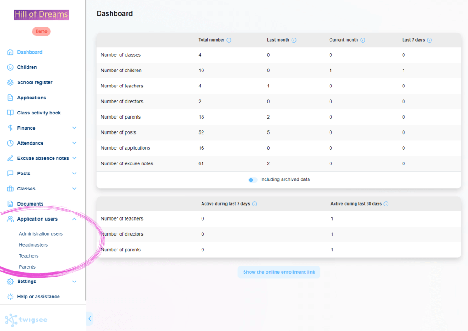
Task: Click the Excuse absence notes pencil icon
Action: pyautogui.click(x=10, y=158)
